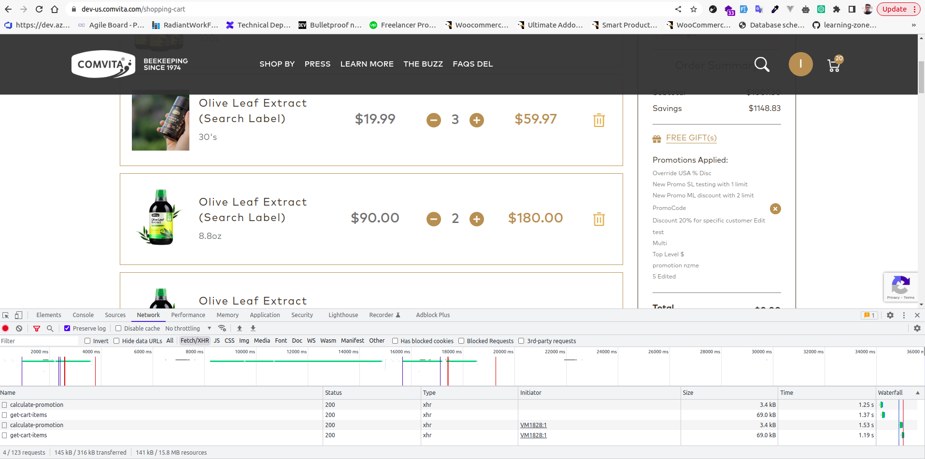
Task: Switch to the Elements tab
Action: click(x=49, y=315)
